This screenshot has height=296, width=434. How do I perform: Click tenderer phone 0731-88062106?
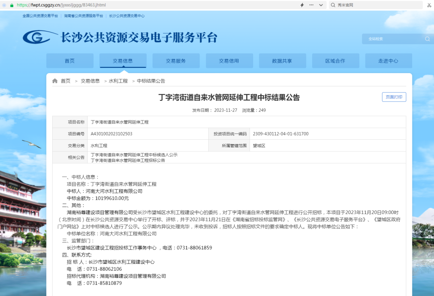click(104, 269)
